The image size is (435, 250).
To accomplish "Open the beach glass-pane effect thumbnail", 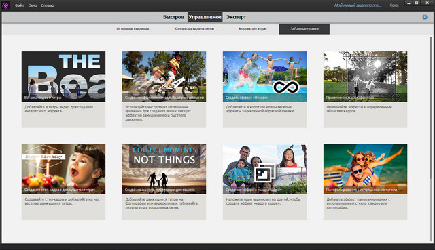I will (366, 169).
